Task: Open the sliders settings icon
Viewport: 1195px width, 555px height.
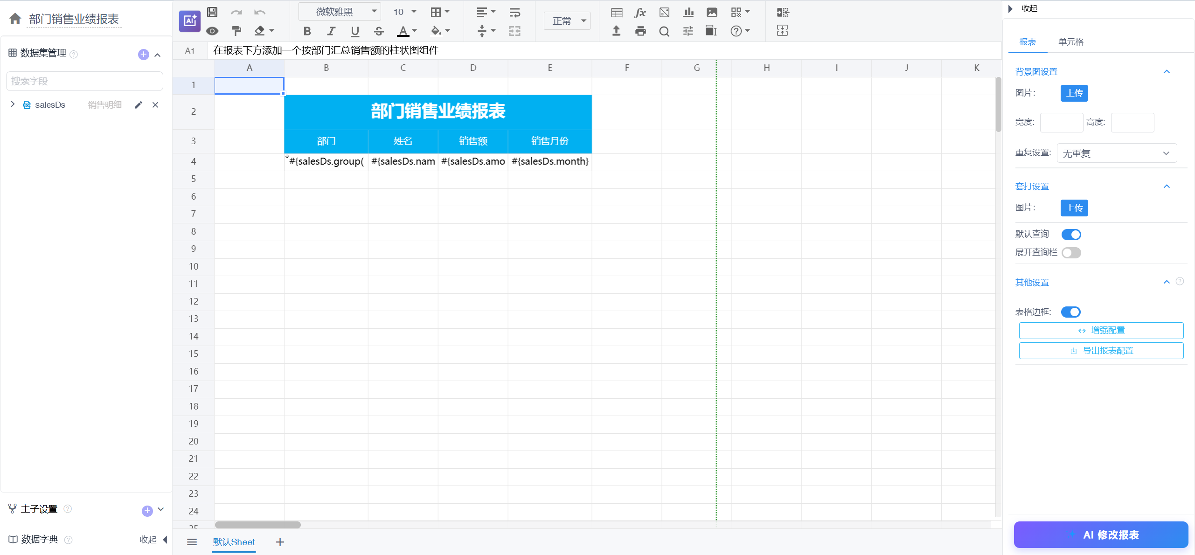Action: (x=688, y=31)
